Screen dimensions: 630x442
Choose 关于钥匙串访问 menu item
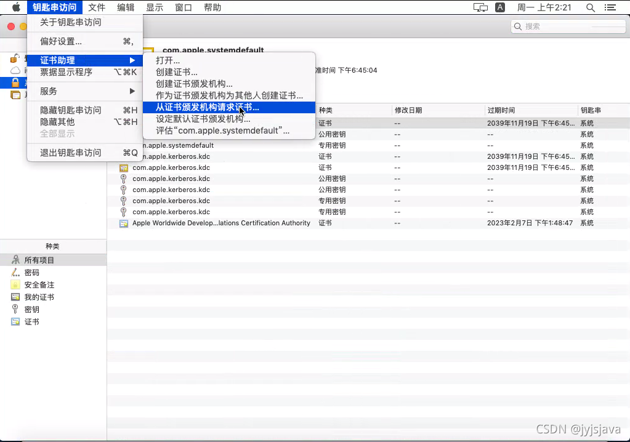(85, 22)
